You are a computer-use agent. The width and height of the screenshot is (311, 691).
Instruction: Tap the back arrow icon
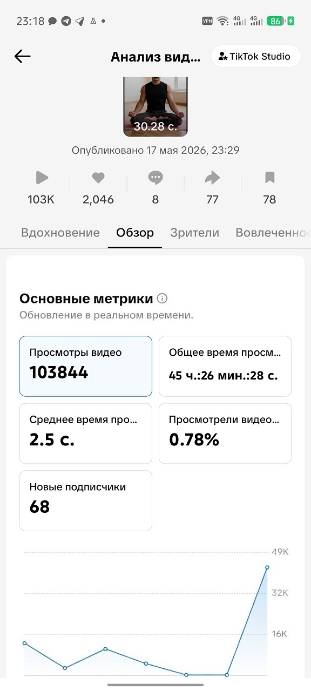click(x=22, y=56)
